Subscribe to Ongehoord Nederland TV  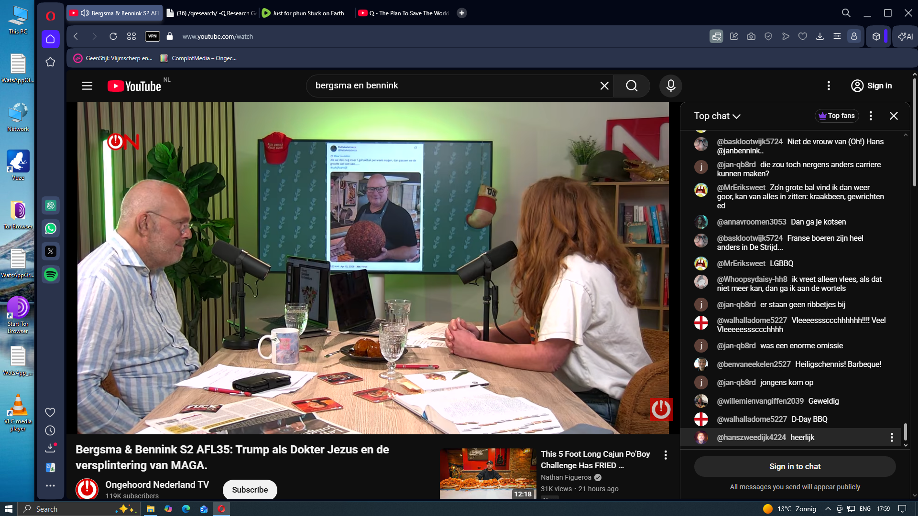point(250,490)
